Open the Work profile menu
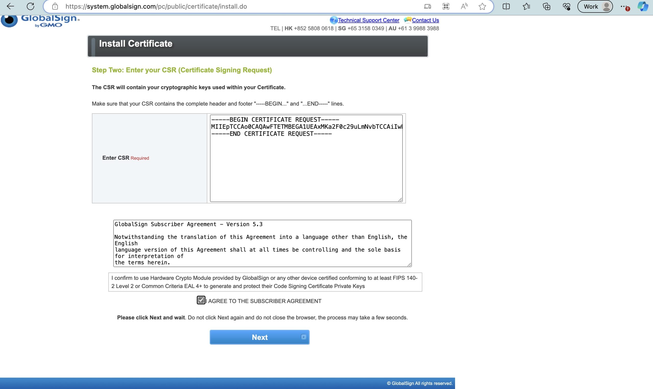 pos(595,6)
